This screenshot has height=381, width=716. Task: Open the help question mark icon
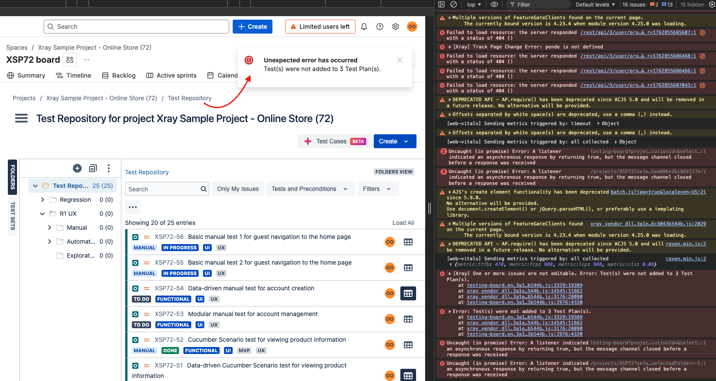[380, 27]
